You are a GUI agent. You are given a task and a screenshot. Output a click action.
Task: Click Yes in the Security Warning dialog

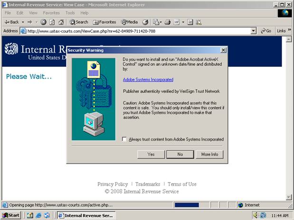coord(151,154)
